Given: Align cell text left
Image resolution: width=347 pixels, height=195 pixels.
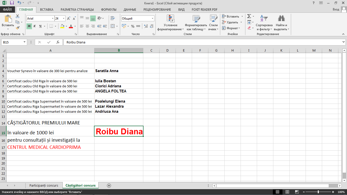Looking at the screenshot, I should coord(82,26).
